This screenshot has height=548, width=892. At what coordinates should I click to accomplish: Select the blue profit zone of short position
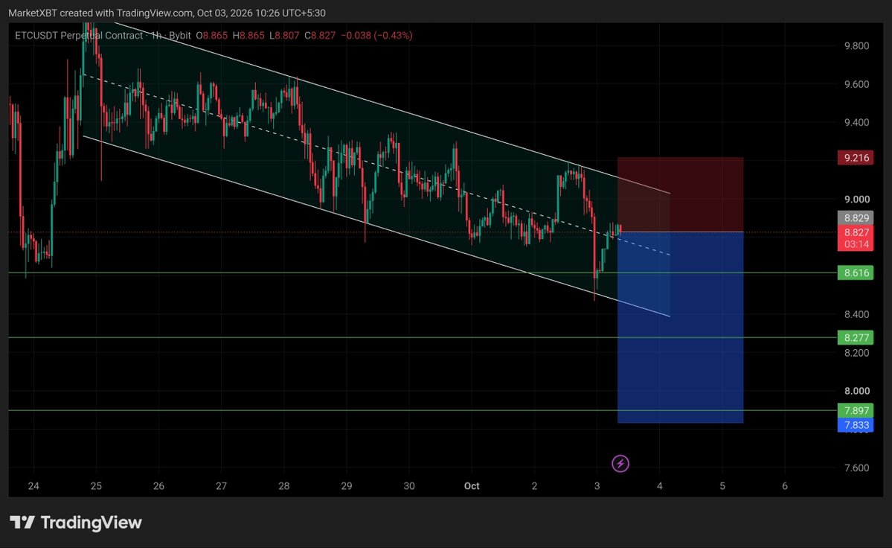pos(681,327)
